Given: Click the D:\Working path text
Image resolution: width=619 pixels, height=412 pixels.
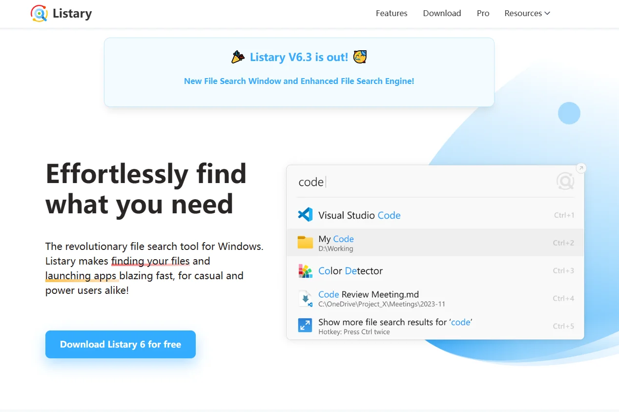Looking at the screenshot, I should click(335, 248).
